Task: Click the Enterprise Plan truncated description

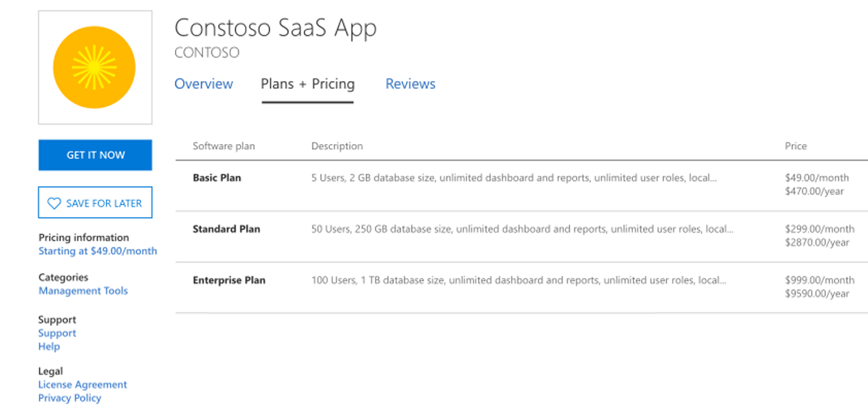Action: [519, 280]
